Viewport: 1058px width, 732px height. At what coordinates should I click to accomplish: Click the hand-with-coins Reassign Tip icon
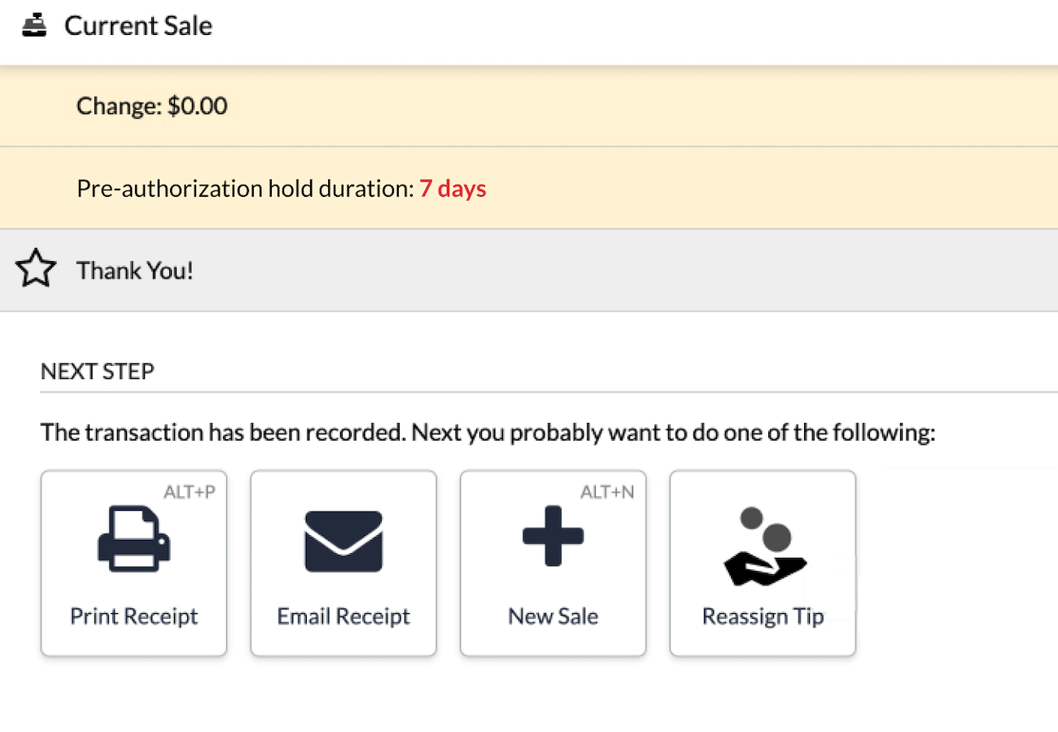click(x=763, y=545)
